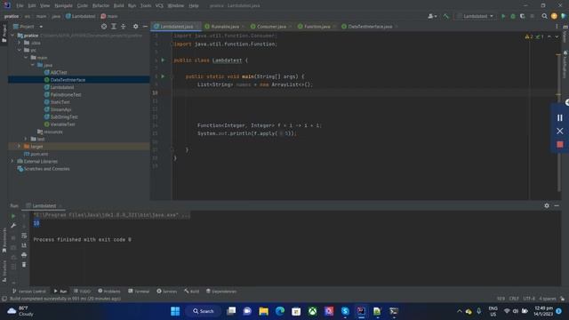
Task: Expand the .idea folder
Action: tap(20, 43)
